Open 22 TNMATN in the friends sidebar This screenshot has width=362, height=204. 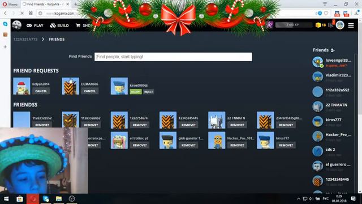pyautogui.click(x=332, y=107)
